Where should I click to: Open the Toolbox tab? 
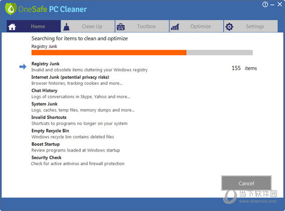point(142,26)
